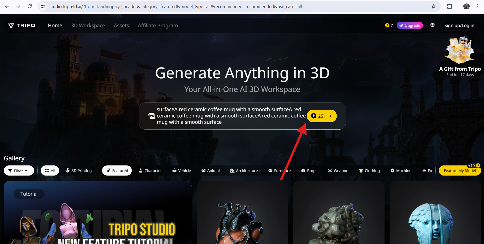Open the gift box promotion
This screenshot has height=244, width=484.
point(460,50)
